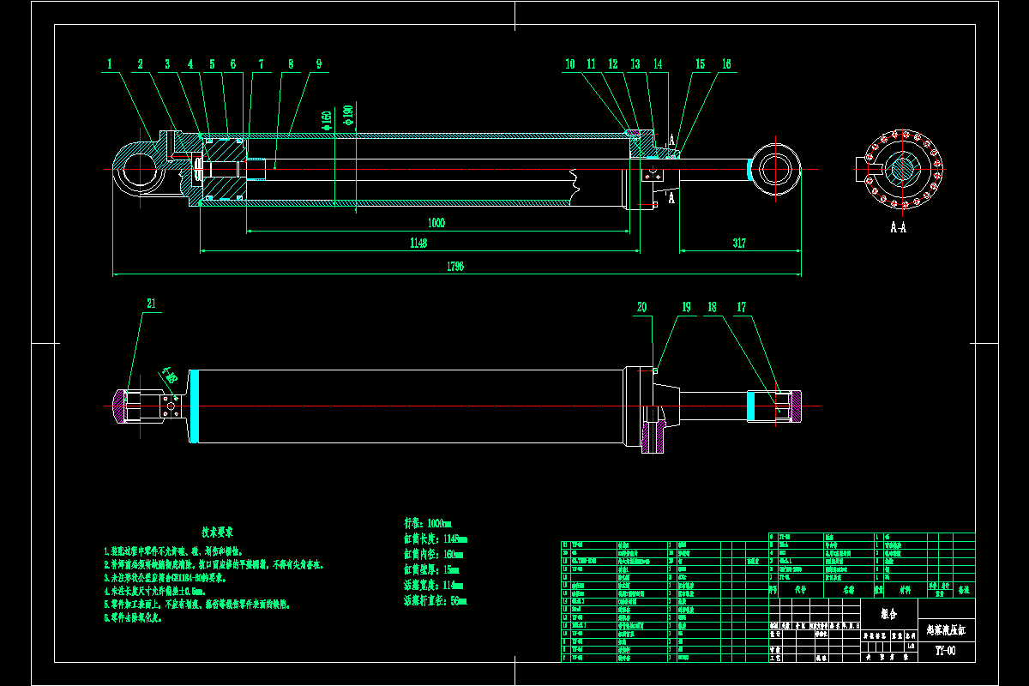
Task: Select the 1148 dimension text
Action: 418,244
